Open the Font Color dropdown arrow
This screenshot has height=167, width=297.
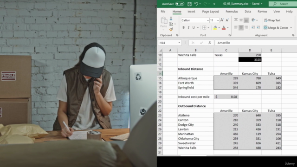[x=228, y=28]
